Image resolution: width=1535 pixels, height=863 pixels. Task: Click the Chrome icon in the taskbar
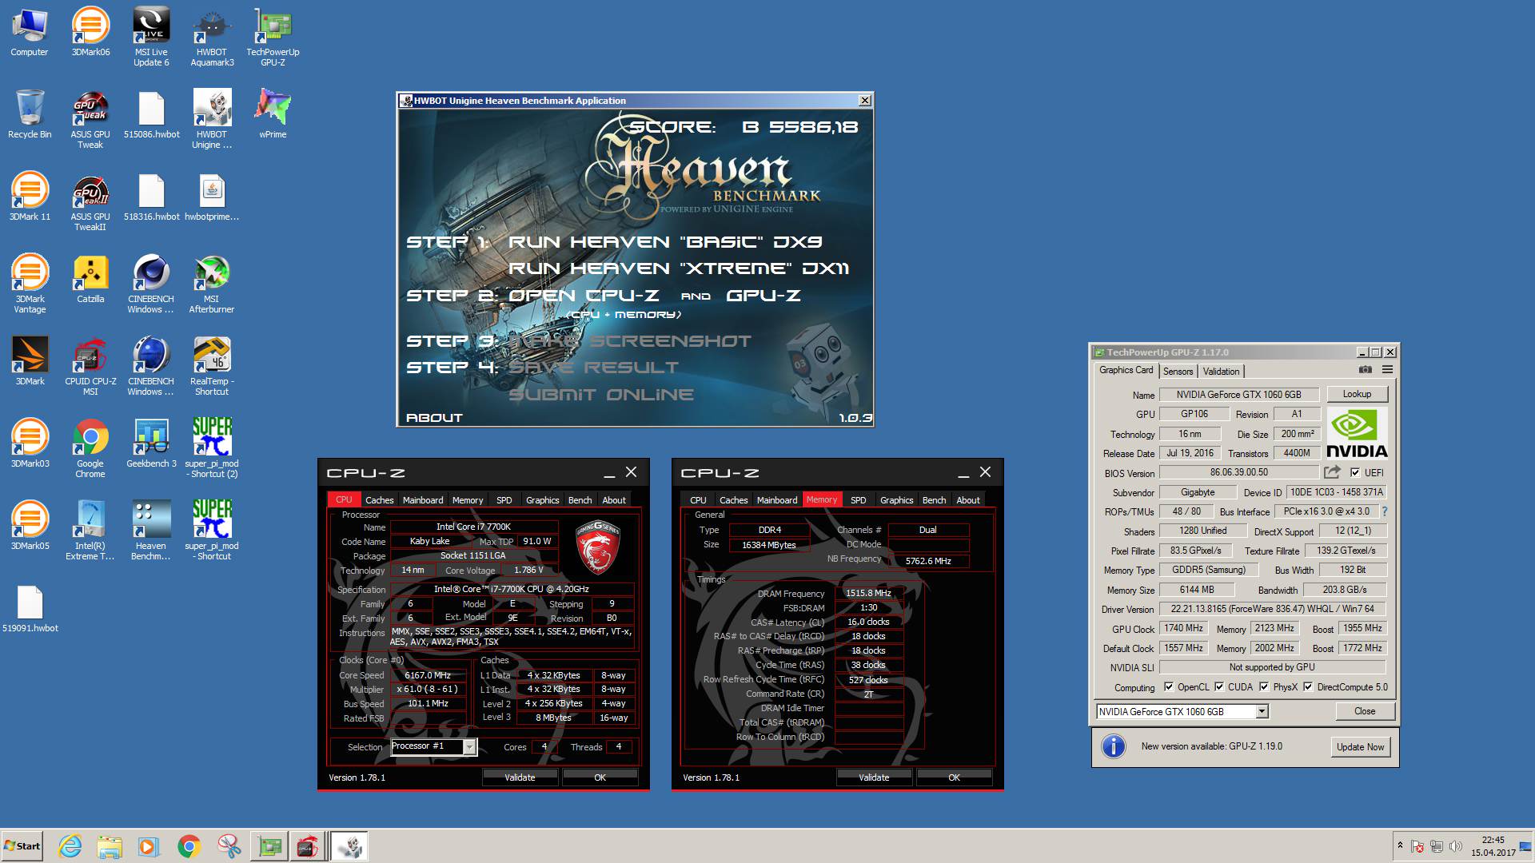point(189,846)
